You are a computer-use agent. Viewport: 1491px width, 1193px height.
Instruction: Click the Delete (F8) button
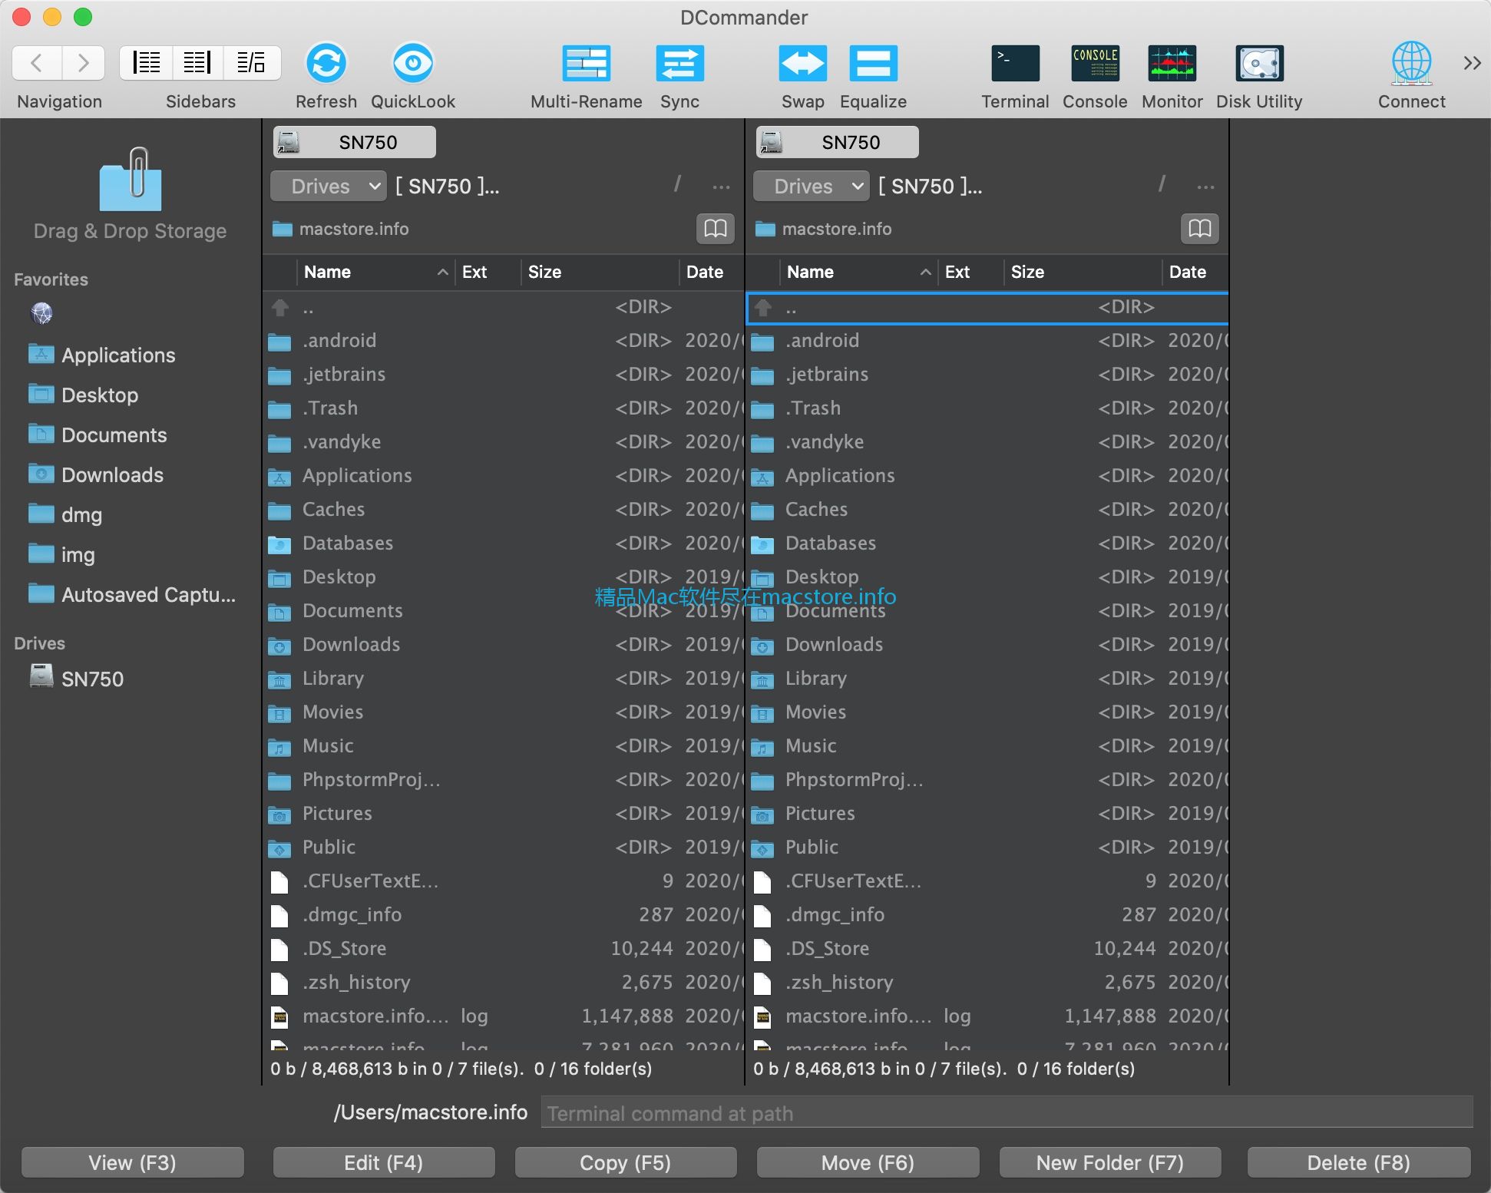click(x=1358, y=1162)
